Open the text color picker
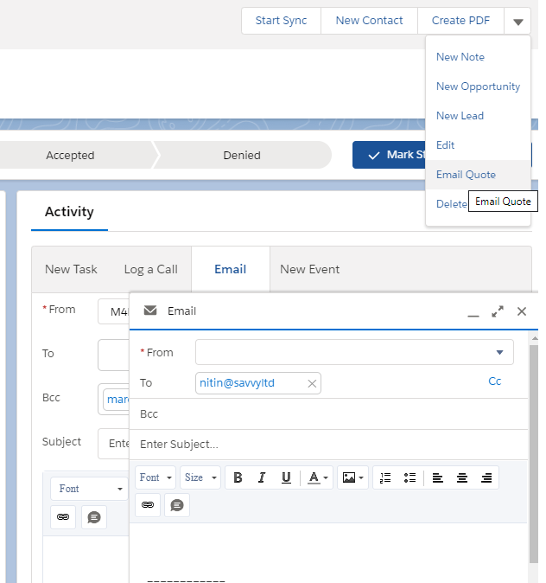546x583 pixels. [x=318, y=477]
